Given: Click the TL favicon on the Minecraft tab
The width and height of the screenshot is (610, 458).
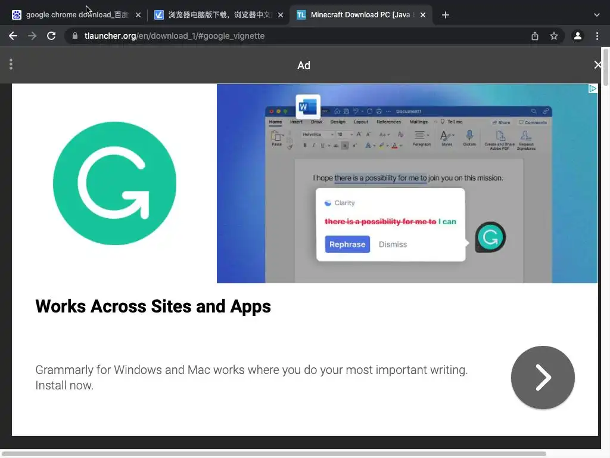Looking at the screenshot, I should 301,15.
